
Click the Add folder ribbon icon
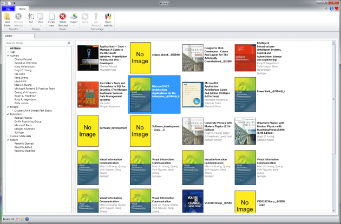tap(7, 19)
